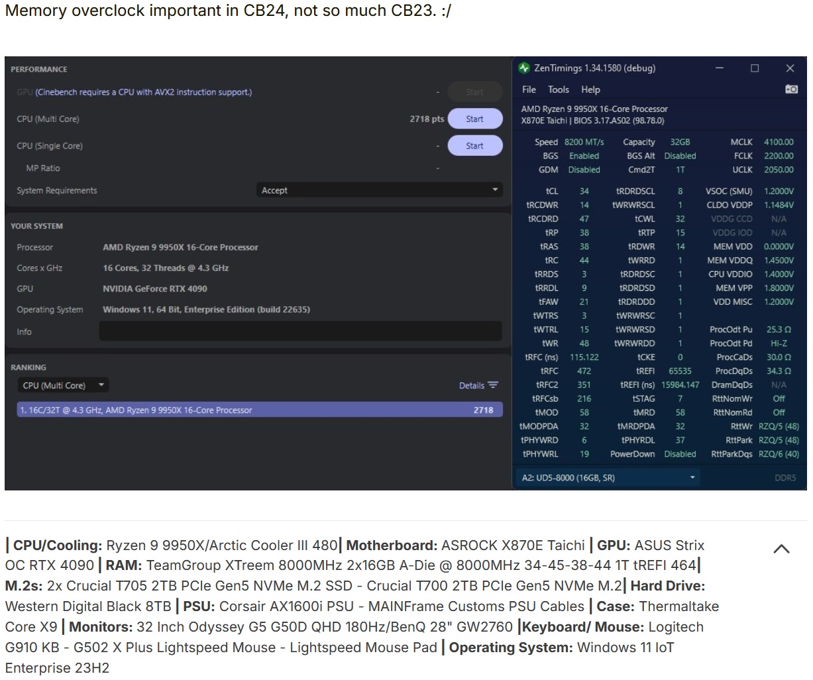Click the VSOC (SMU) 1.2000V value
813x680 pixels.
click(x=779, y=191)
